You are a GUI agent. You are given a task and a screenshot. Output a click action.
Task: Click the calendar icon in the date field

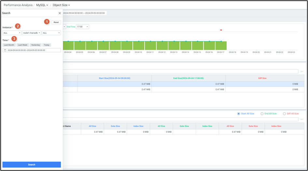[x=5, y=50]
